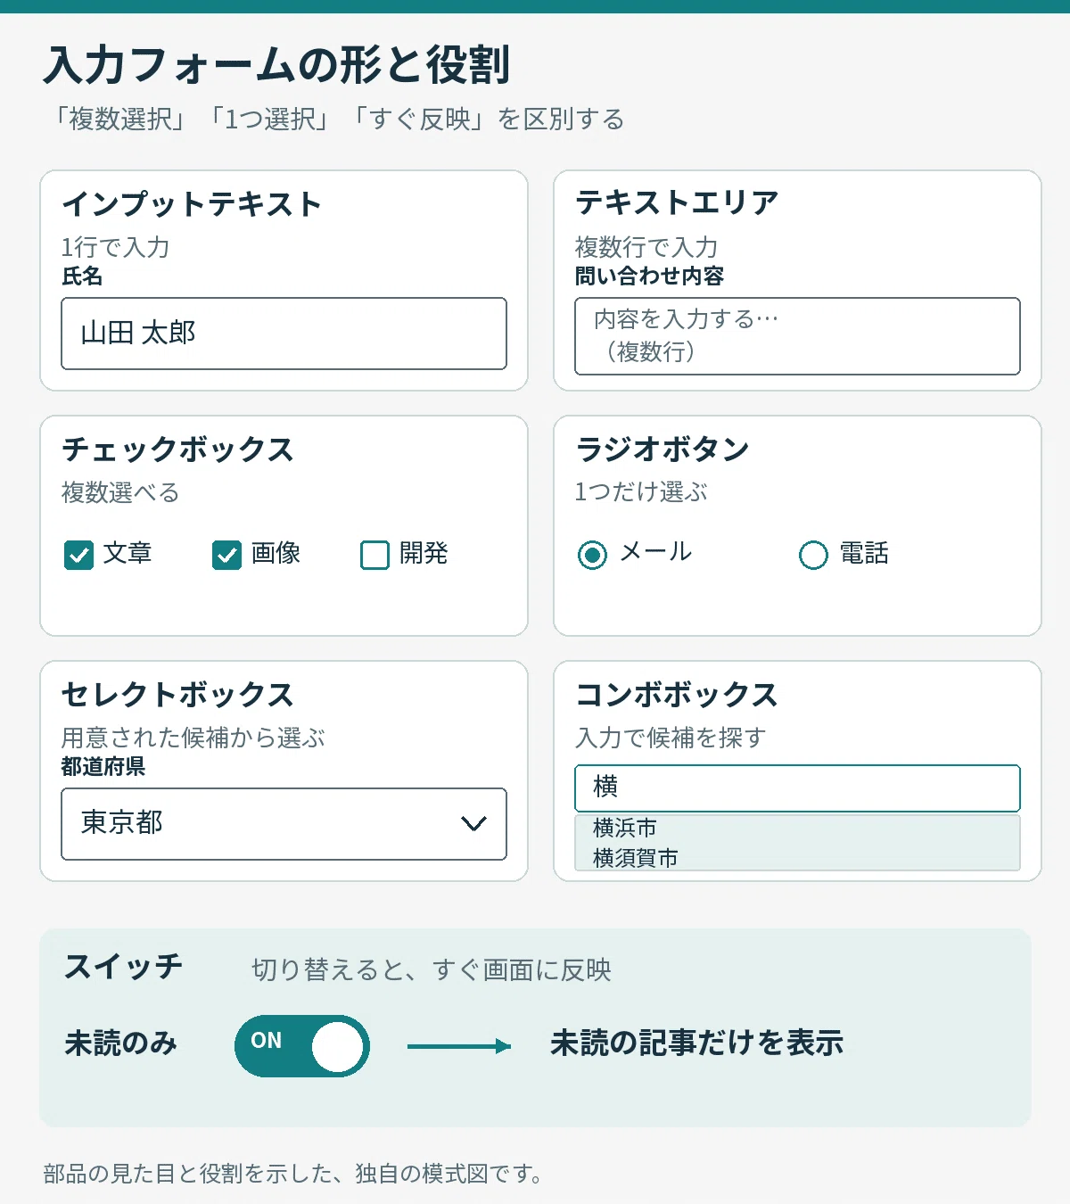
Task: Click the 問い合わせ内容 text area
Action: (x=797, y=336)
